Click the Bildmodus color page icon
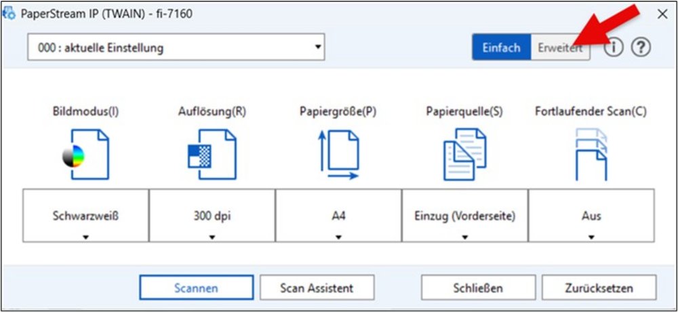 point(85,154)
